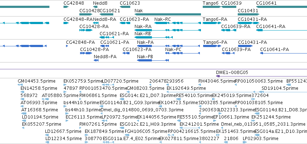Viewport: 307px width, 144px height.
Task: Click the CG42848 gene feature
Action: point(66,7)
